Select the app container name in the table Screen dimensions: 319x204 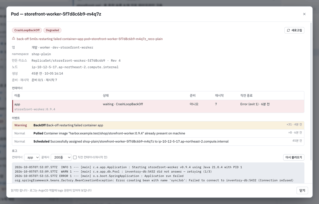coord(17,104)
